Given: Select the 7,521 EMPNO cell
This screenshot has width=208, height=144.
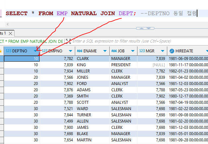Looking at the screenshot, I should click(x=57, y=109).
